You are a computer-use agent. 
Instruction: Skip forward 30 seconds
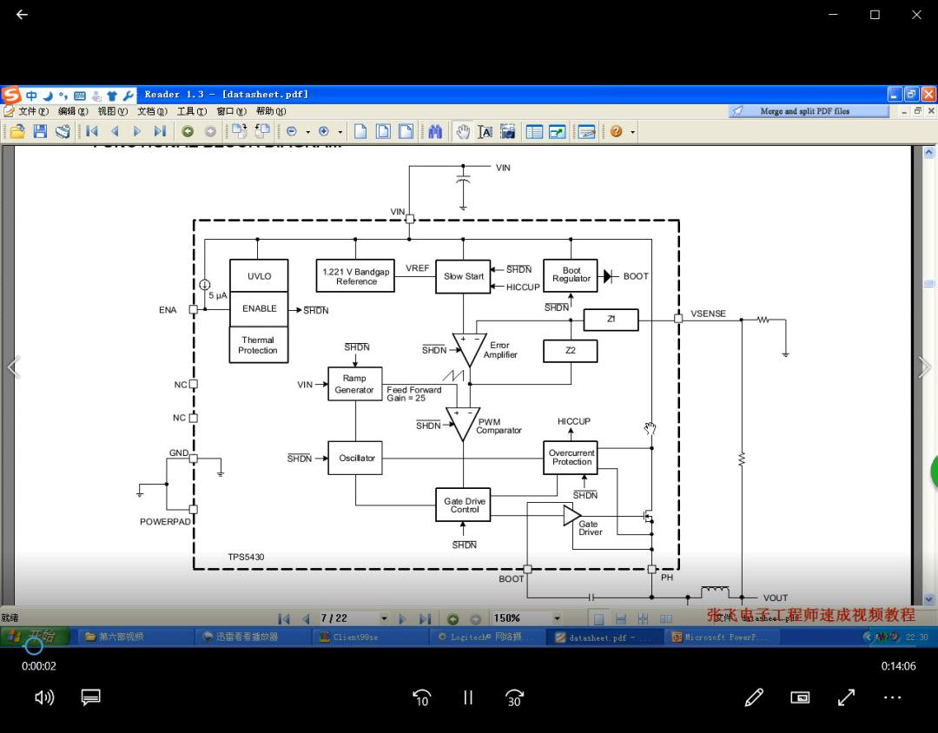pyautogui.click(x=514, y=697)
